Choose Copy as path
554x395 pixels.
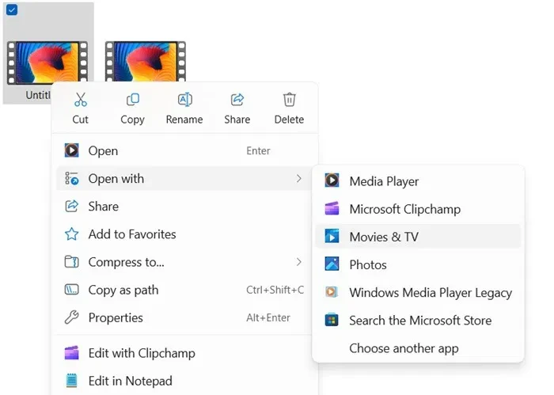[x=184, y=290]
